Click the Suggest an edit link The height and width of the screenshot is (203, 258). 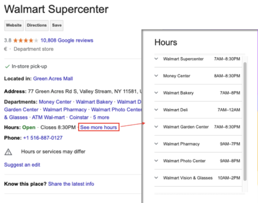(x=22, y=165)
